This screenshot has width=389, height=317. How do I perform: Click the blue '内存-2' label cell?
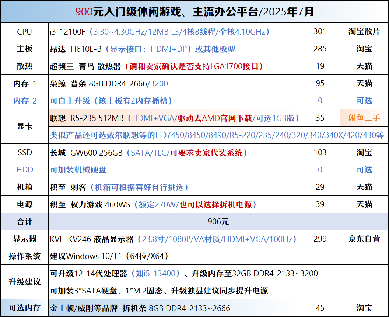coord(25,101)
